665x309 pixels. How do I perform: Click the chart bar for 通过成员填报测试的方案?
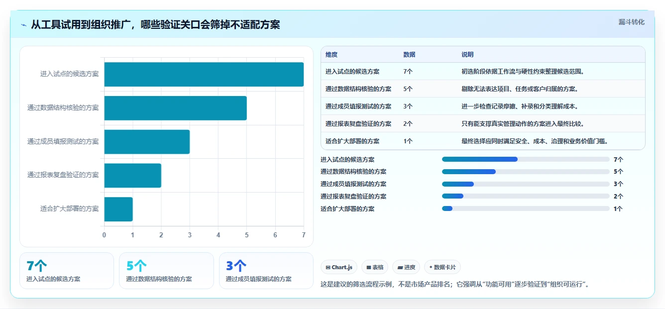pos(147,142)
